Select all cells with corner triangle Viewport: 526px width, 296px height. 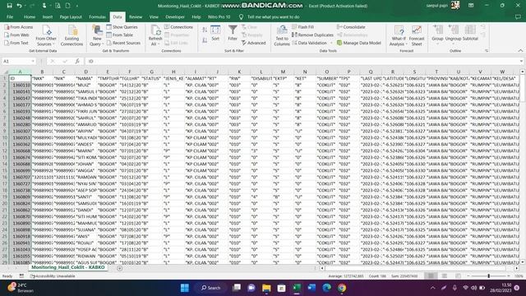tap(5, 72)
